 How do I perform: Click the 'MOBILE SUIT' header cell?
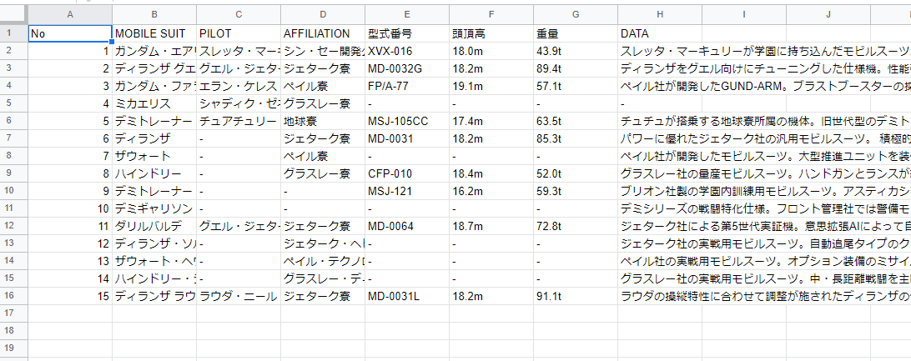tap(154, 33)
